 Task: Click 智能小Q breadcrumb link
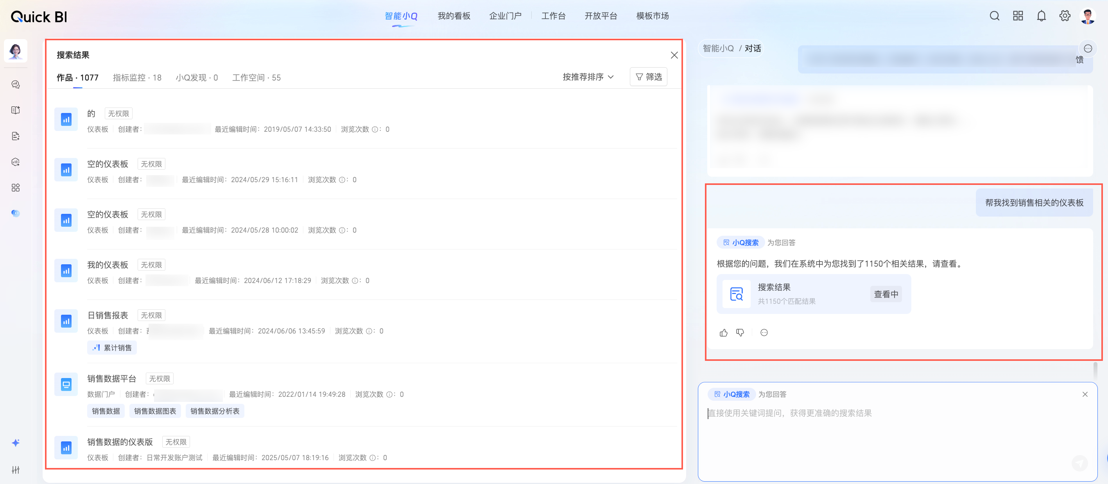718,48
